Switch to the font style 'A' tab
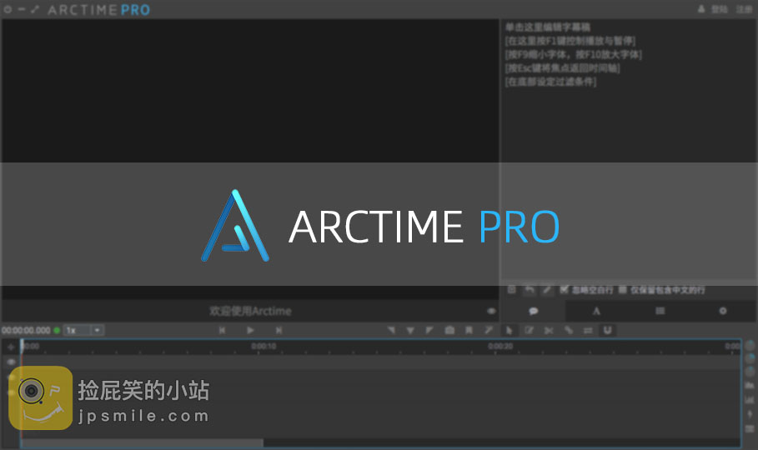The width and height of the screenshot is (758, 450). (x=596, y=311)
